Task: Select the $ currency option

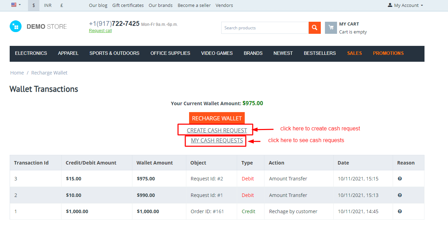Action: [34, 5]
